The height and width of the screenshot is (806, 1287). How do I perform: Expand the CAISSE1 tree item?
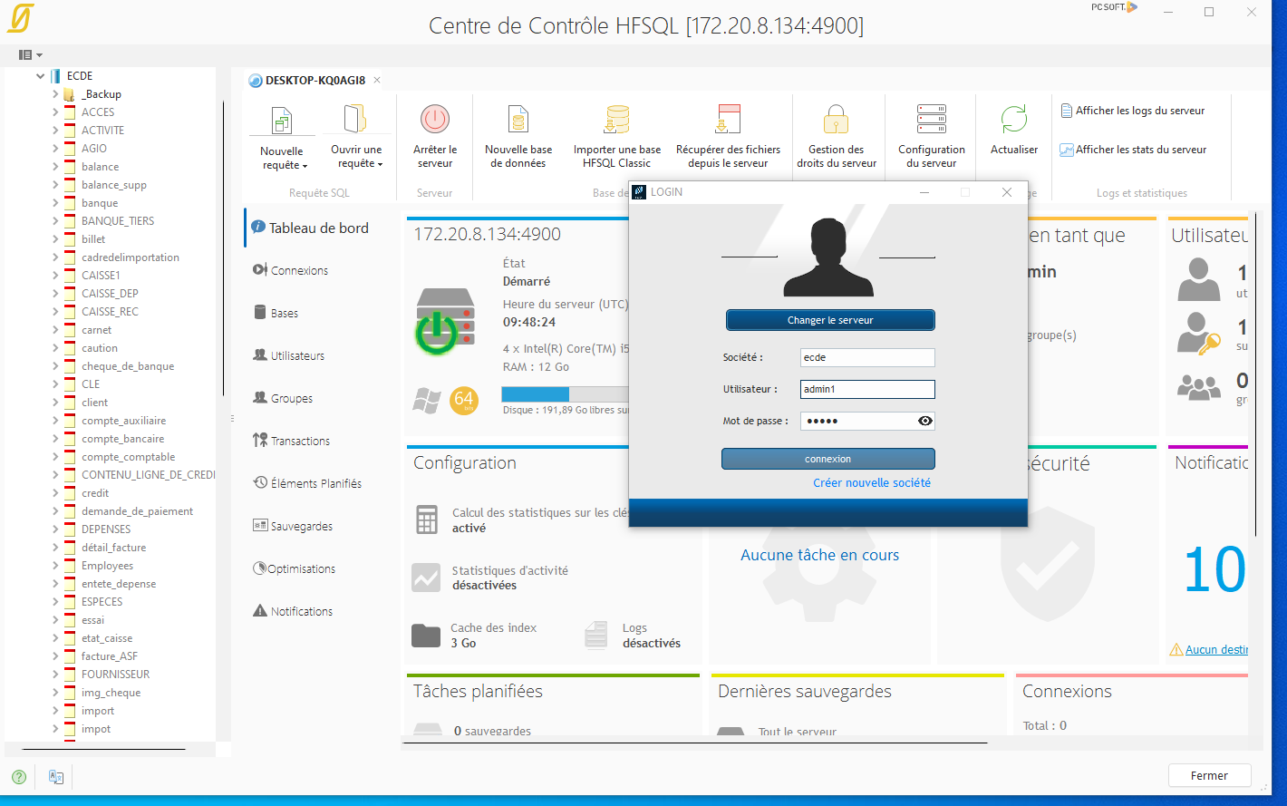[55, 276]
